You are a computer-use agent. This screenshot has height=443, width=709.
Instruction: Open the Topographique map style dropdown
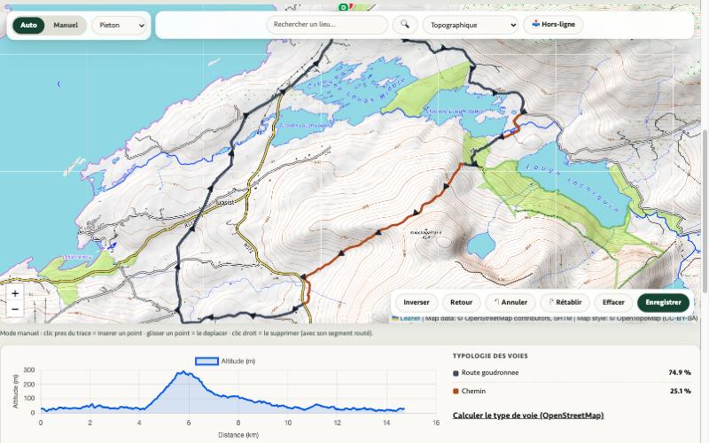coord(471,25)
